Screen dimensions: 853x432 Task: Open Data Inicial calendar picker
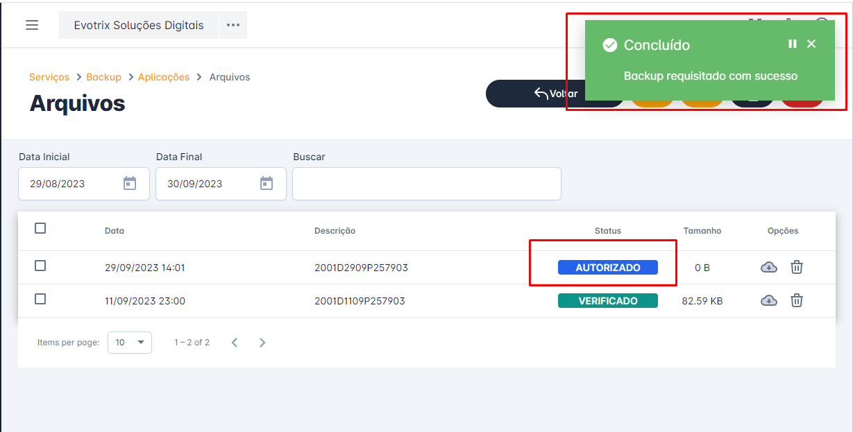point(130,184)
